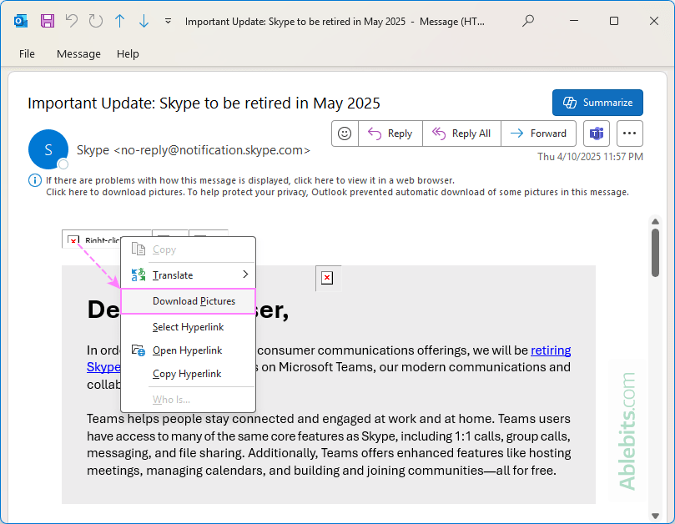The image size is (675, 524).
Task: Open the Message tab
Action: (x=78, y=54)
